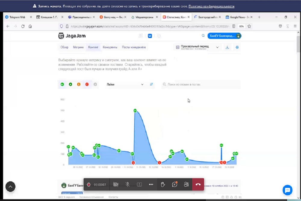Image resolution: width=301 pixels, height=201 pixels.
Task: Click the VK social network icon
Action: pyautogui.click(x=150, y=36)
